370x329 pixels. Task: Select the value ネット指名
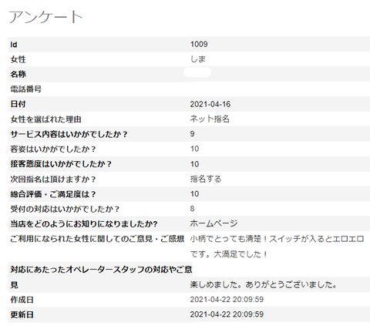point(210,119)
